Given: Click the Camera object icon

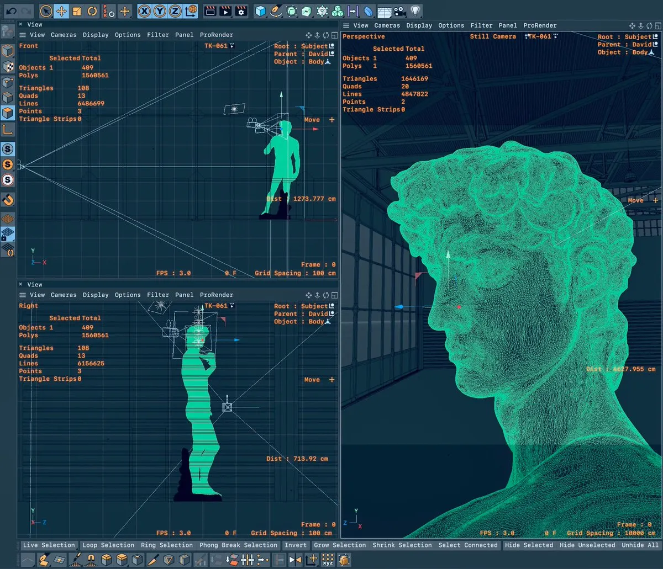Looking at the screenshot, I should click(x=400, y=10).
